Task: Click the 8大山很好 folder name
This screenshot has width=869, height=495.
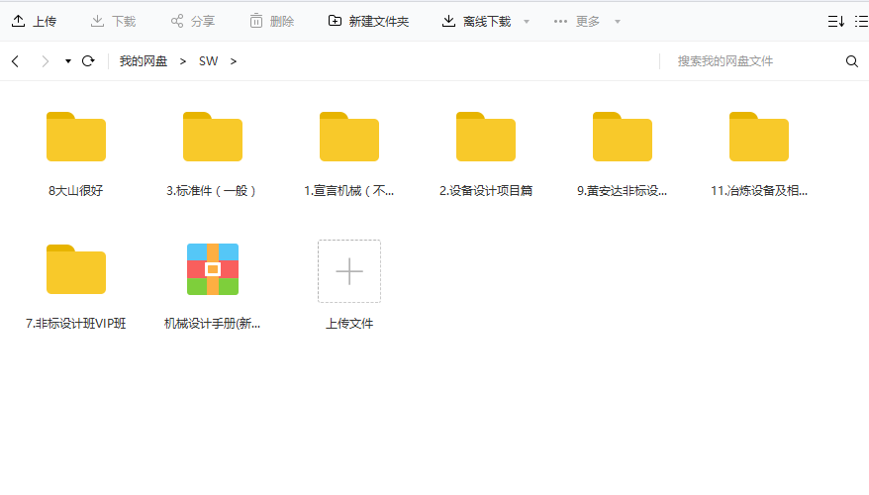Action: pos(76,191)
